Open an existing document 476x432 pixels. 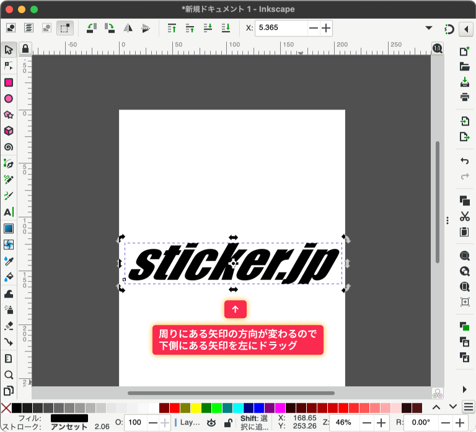pos(464,66)
